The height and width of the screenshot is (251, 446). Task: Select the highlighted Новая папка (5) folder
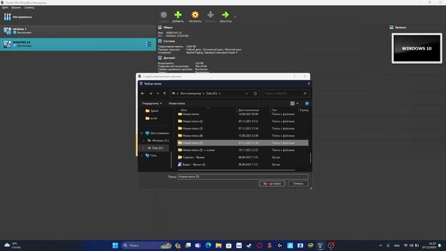[x=243, y=143]
